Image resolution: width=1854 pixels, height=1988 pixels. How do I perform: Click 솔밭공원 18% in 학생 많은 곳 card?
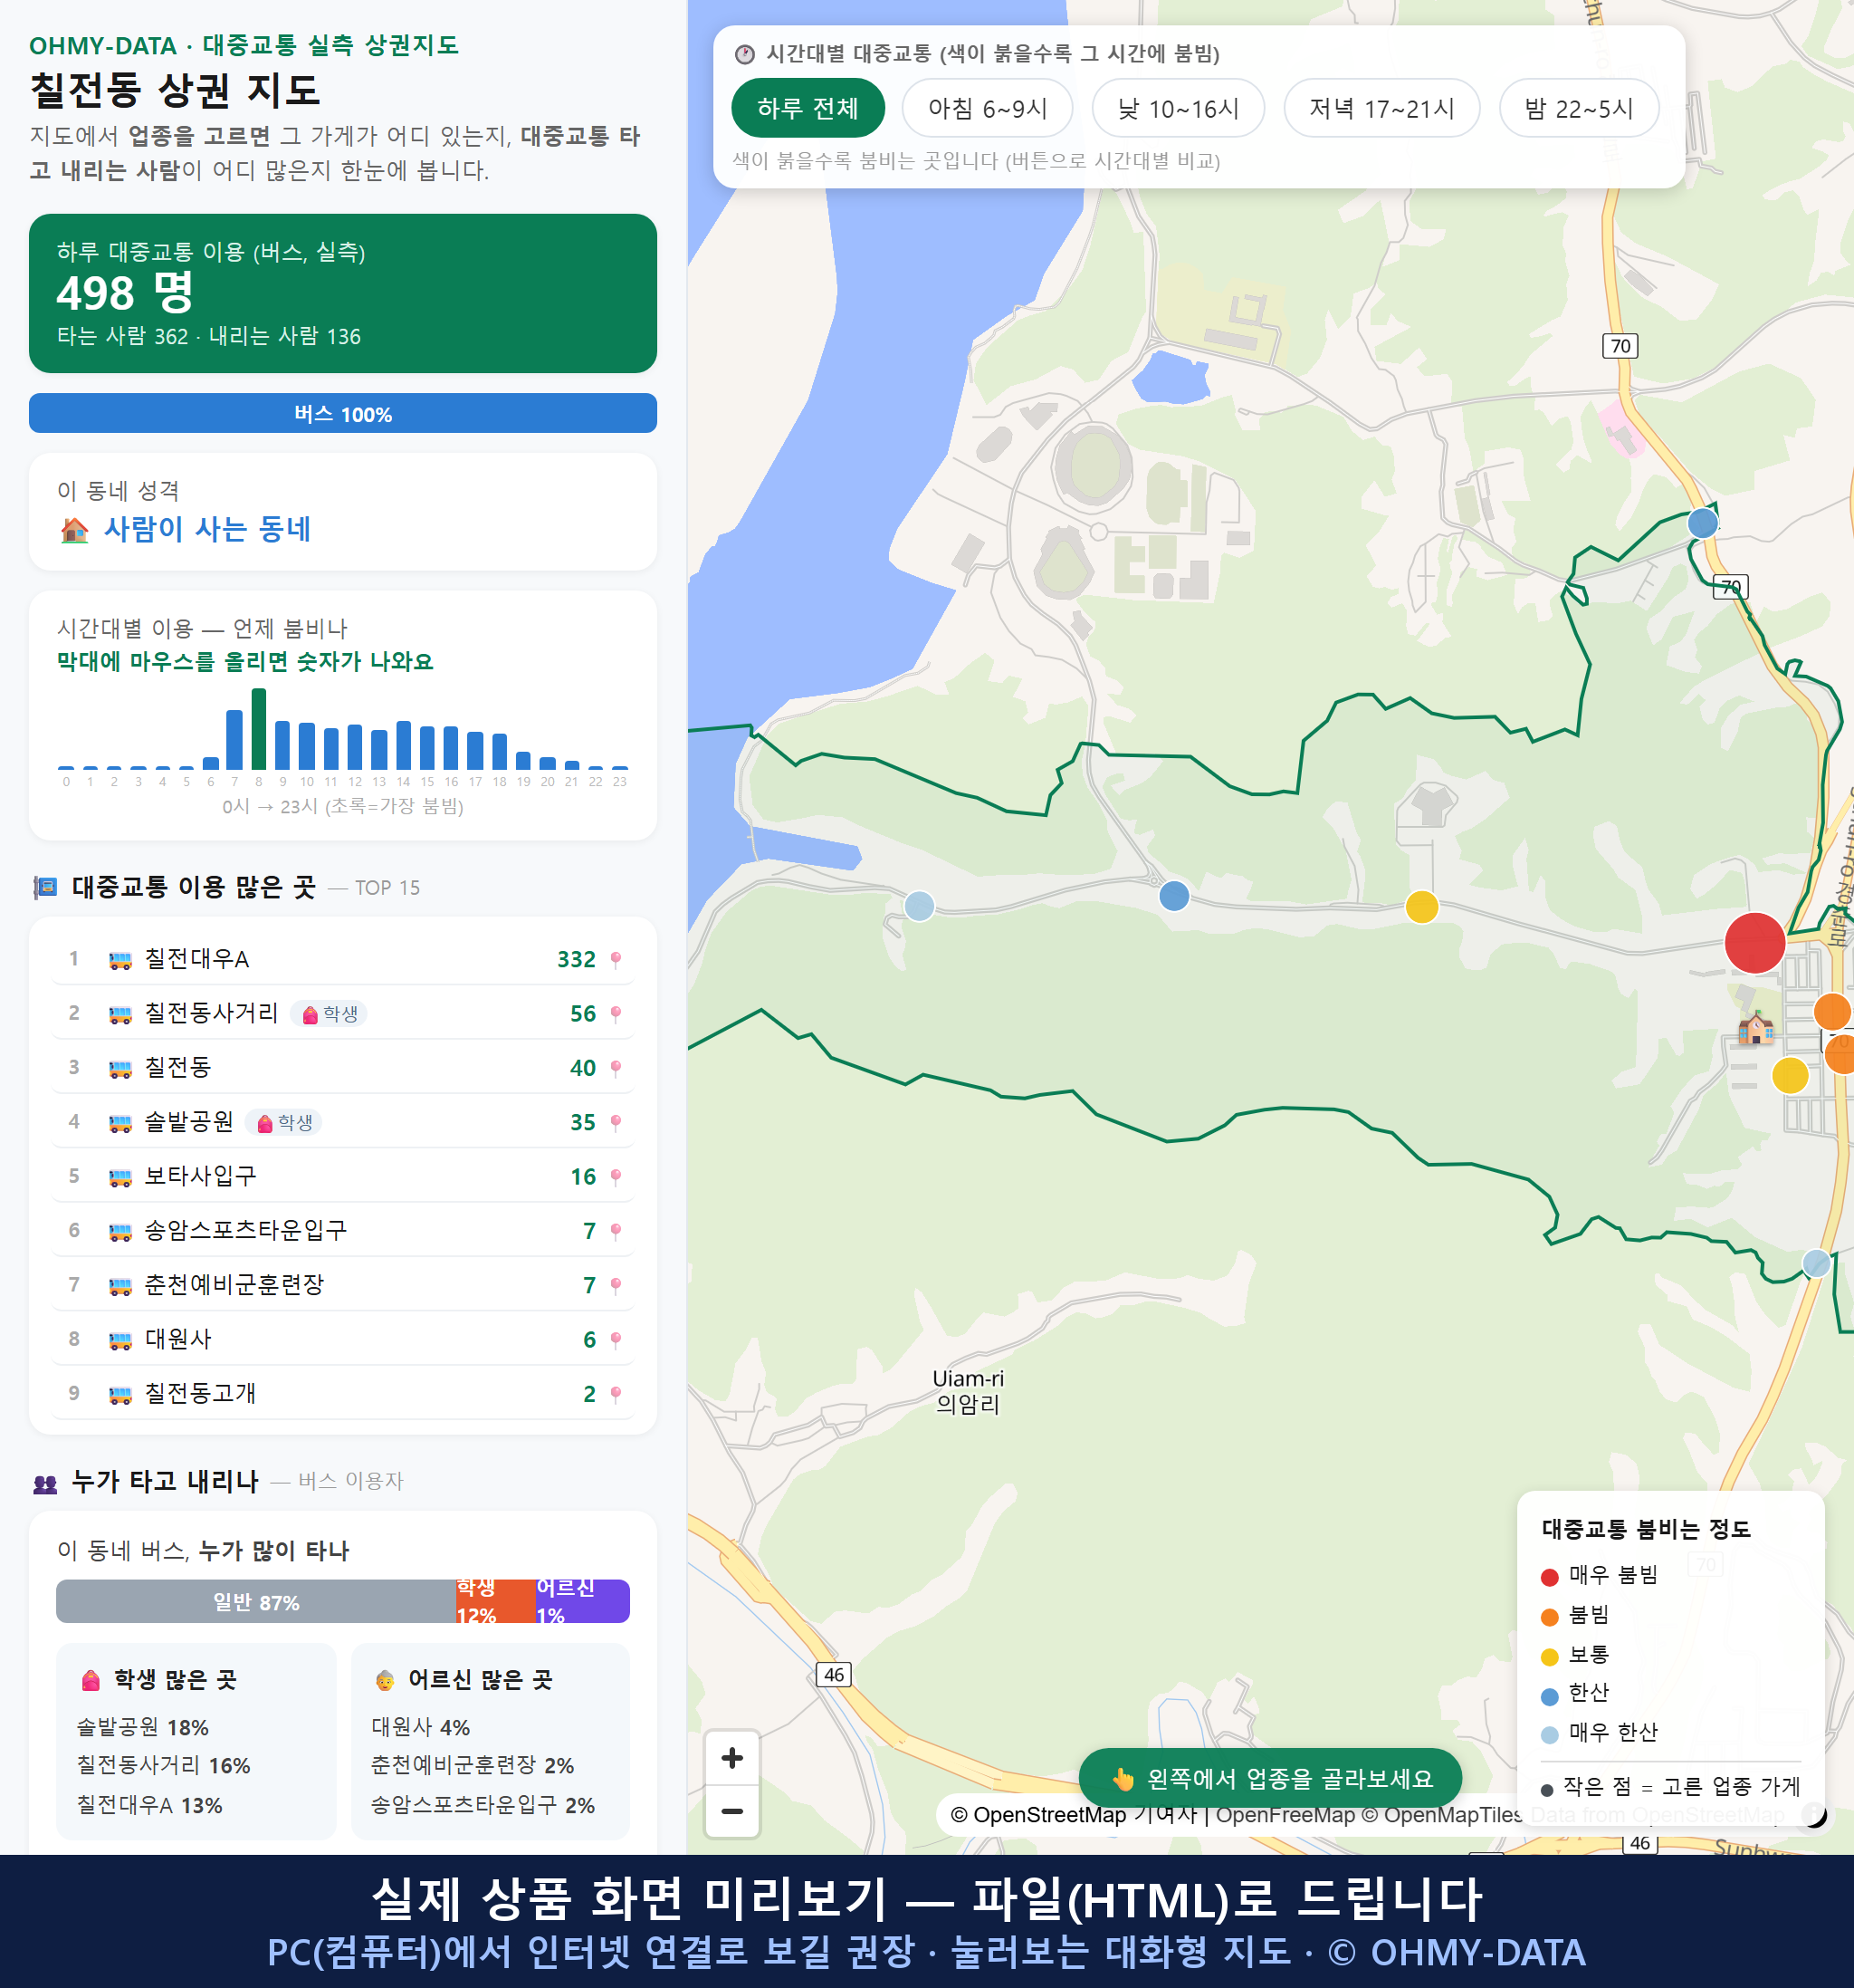click(x=143, y=1727)
